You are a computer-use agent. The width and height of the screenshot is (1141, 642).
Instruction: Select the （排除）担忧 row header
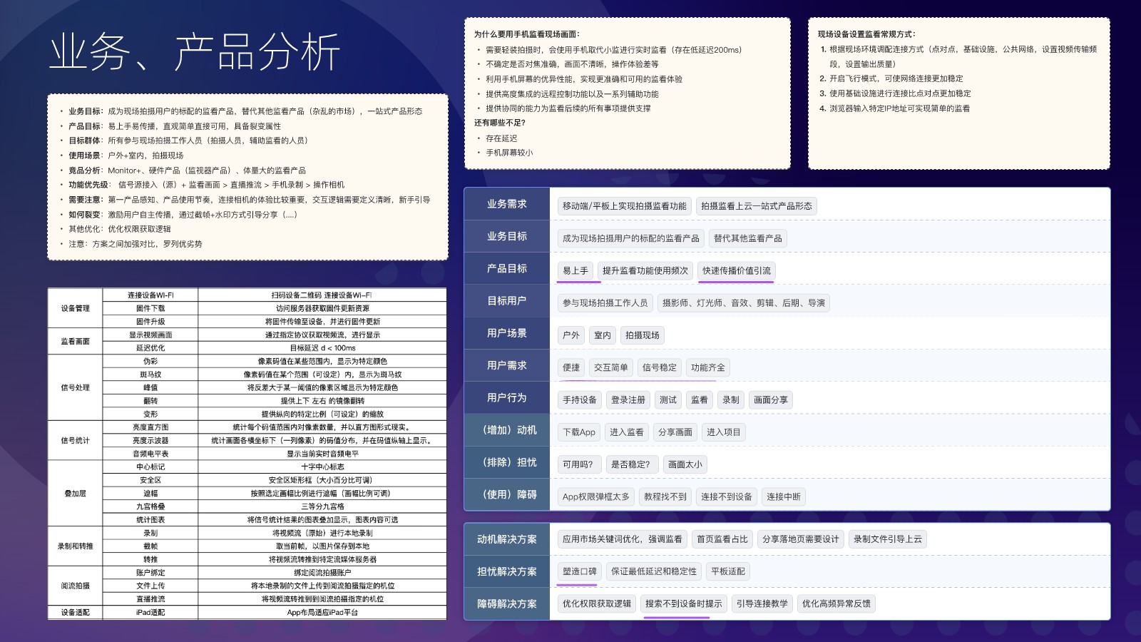pos(507,462)
